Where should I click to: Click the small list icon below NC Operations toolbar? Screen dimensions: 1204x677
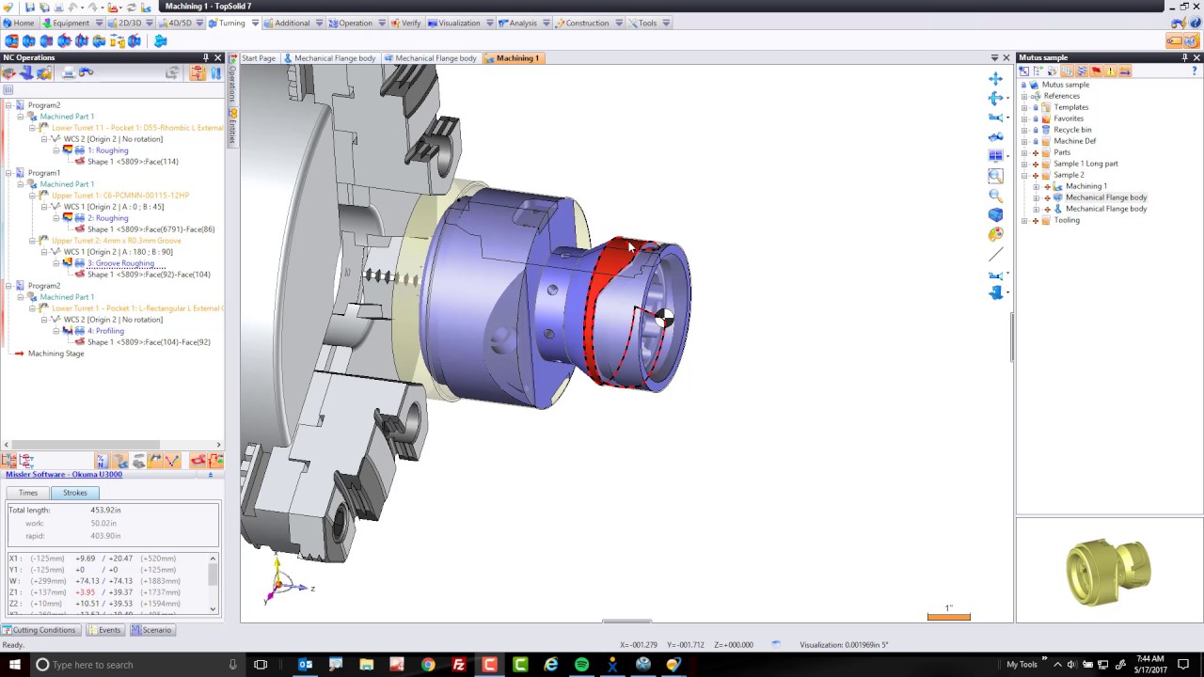click(8, 90)
